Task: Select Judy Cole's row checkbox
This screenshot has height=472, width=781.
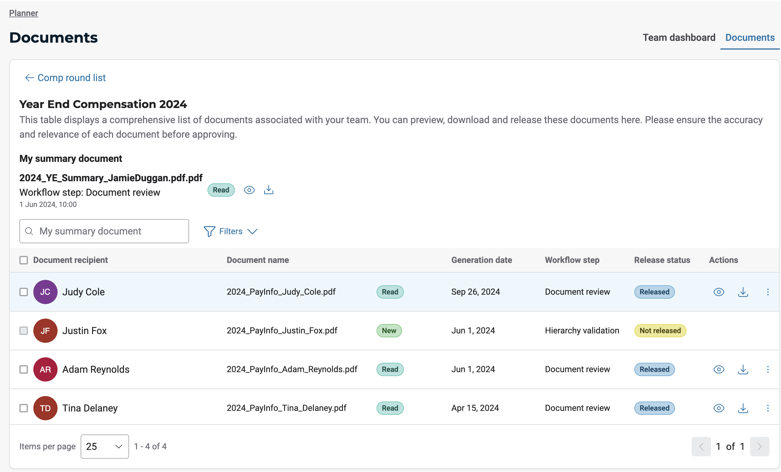Action: tap(24, 292)
